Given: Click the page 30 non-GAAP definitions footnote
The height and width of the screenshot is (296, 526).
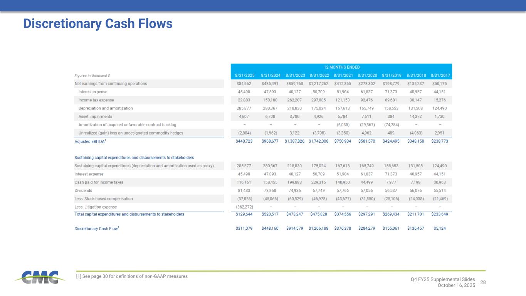Looking at the screenshot, I should pyautogui.click(x=132, y=276).
